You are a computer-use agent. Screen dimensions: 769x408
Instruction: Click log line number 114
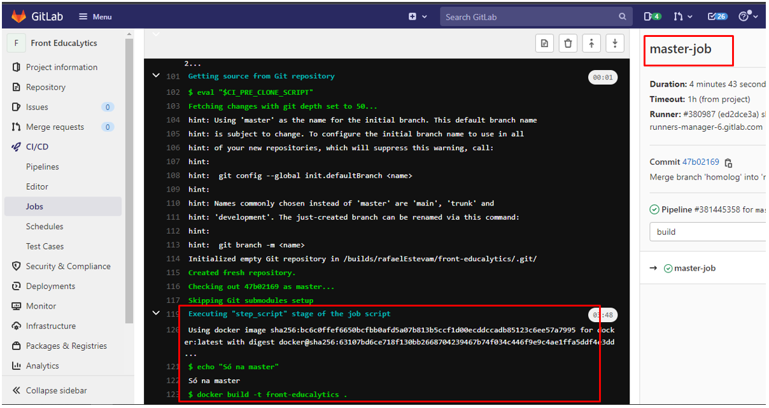(173, 258)
